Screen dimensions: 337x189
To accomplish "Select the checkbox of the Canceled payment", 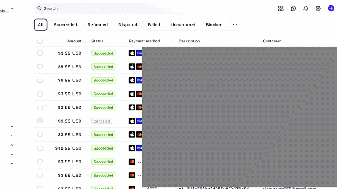I will [x=40, y=121].
